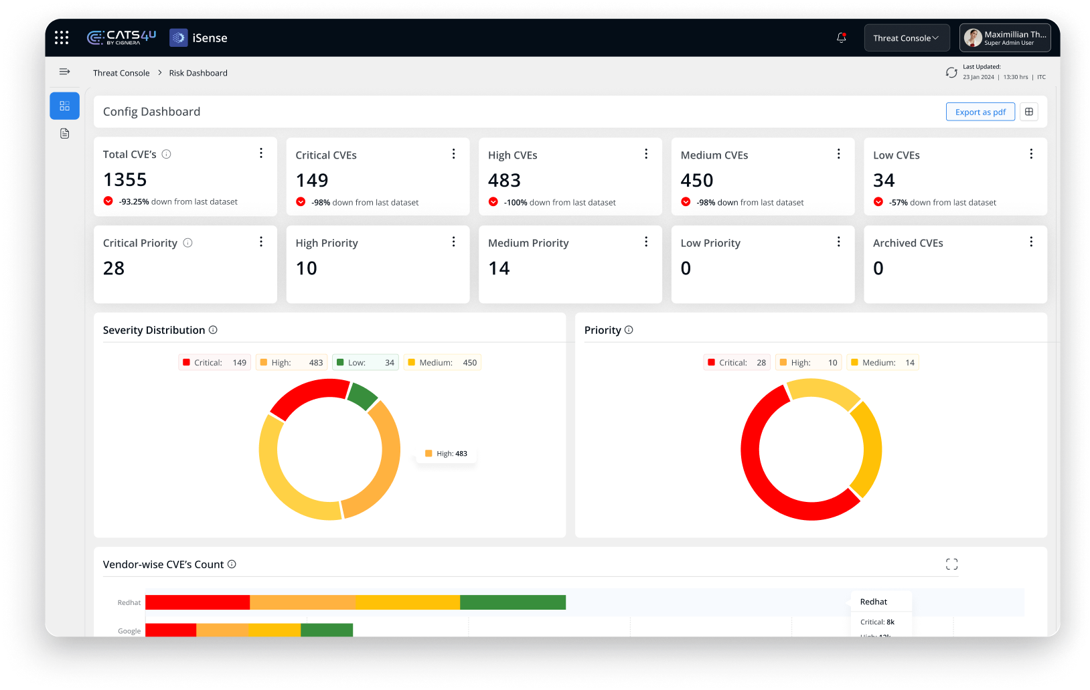
Task: Click the refresh icon near Last Updated
Action: tap(951, 72)
